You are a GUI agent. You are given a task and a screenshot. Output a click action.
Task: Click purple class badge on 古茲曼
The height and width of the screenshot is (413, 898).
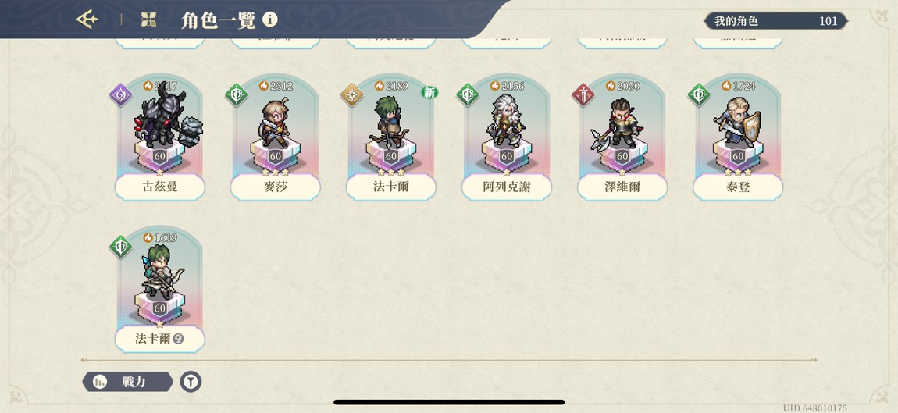[121, 95]
